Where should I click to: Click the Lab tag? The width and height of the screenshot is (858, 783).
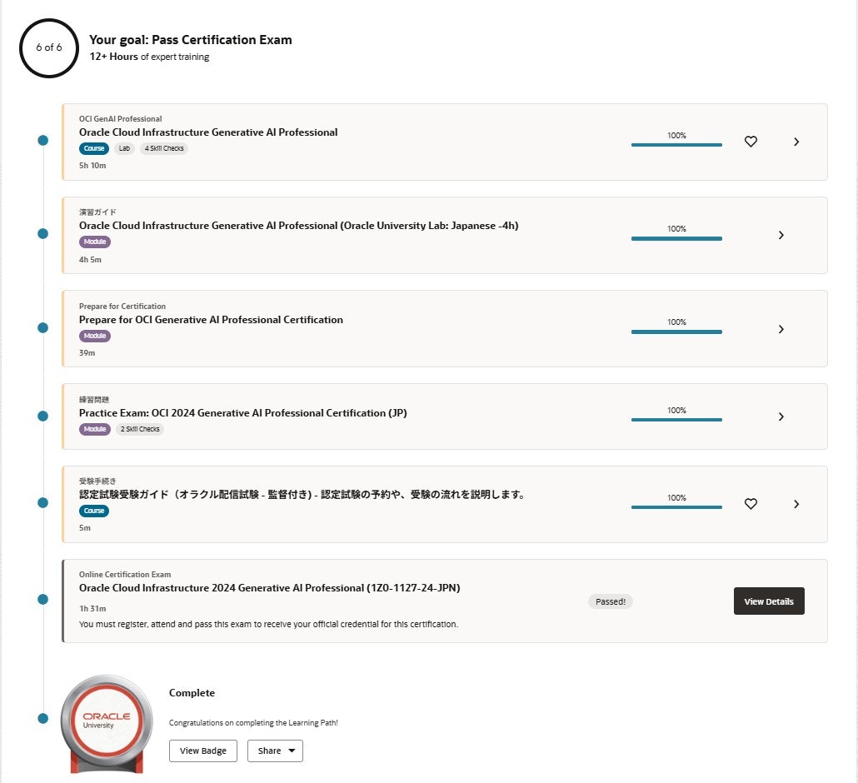pyautogui.click(x=125, y=148)
